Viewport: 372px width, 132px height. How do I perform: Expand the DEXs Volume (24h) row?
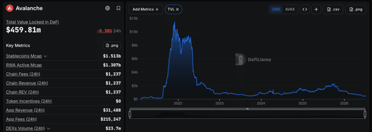(x=48, y=128)
